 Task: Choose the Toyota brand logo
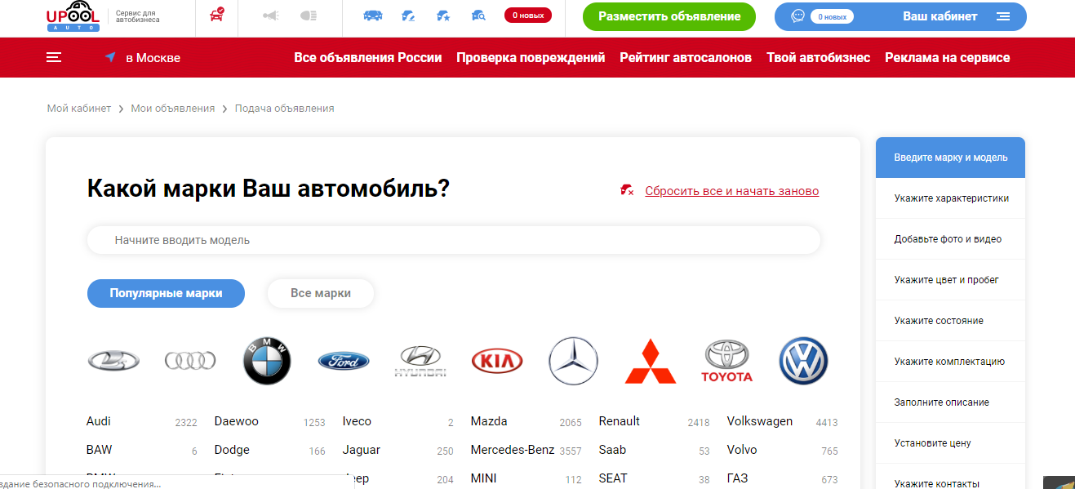[726, 361]
